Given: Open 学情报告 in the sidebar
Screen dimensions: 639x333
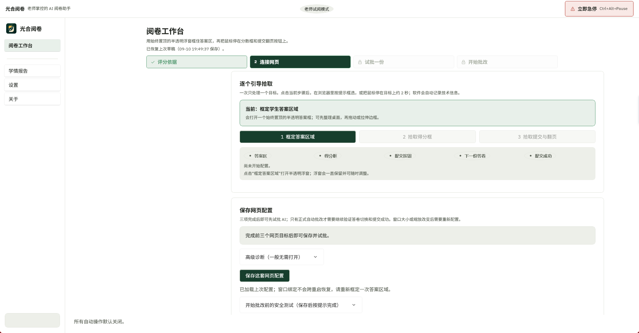Looking at the screenshot, I should click(x=32, y=71).
